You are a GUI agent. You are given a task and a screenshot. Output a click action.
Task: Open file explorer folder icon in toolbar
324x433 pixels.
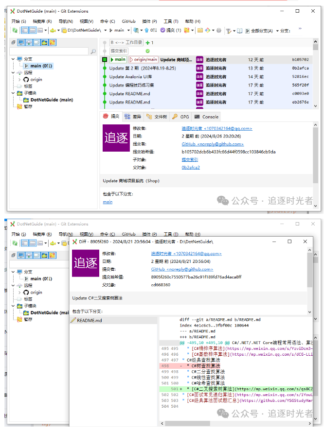pyautogui.click(x=200, y=31)
